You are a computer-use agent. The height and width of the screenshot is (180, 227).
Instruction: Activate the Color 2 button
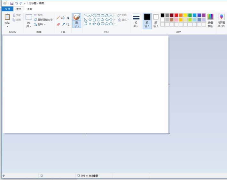156,21
